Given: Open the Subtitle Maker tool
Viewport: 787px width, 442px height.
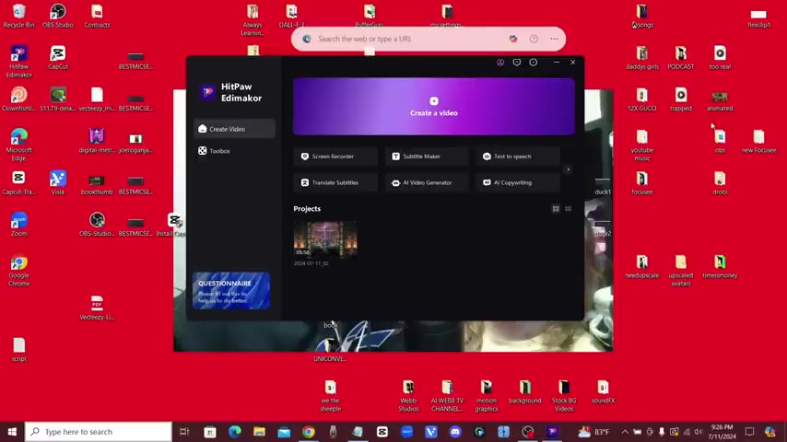Looking at the screenshot, I should (427, 157).
